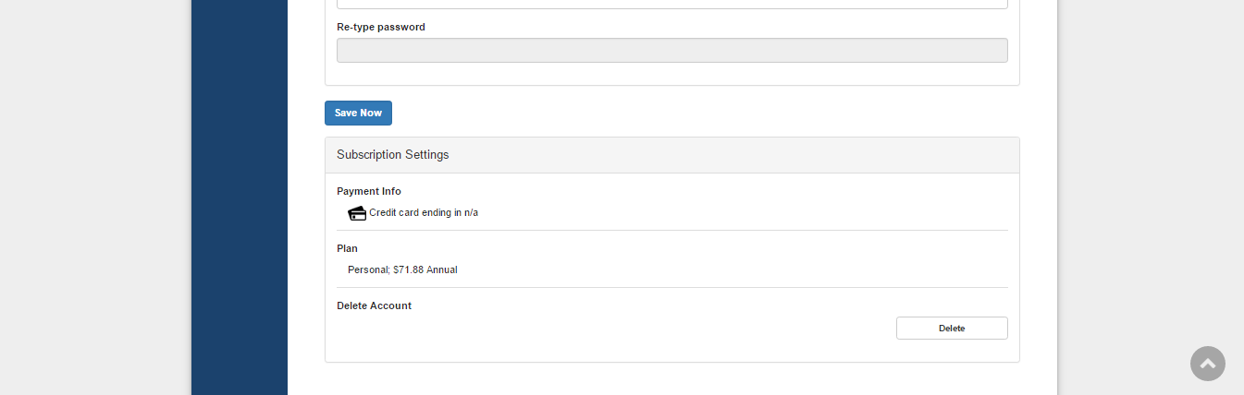Click blank white area beneath Subscription Settings panel

tap(671, 379)
